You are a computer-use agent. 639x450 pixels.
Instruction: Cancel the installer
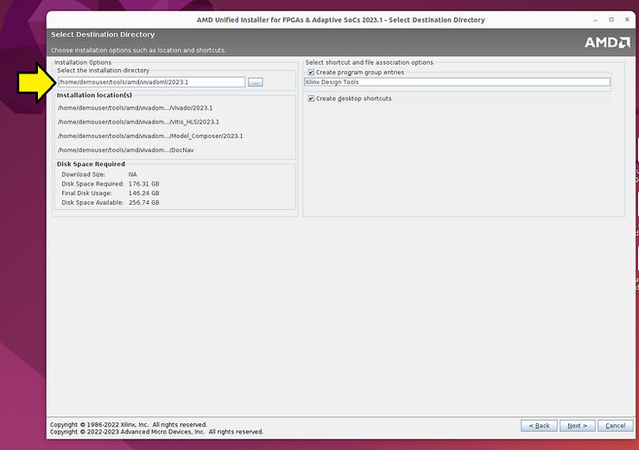[x=615, y=426]
